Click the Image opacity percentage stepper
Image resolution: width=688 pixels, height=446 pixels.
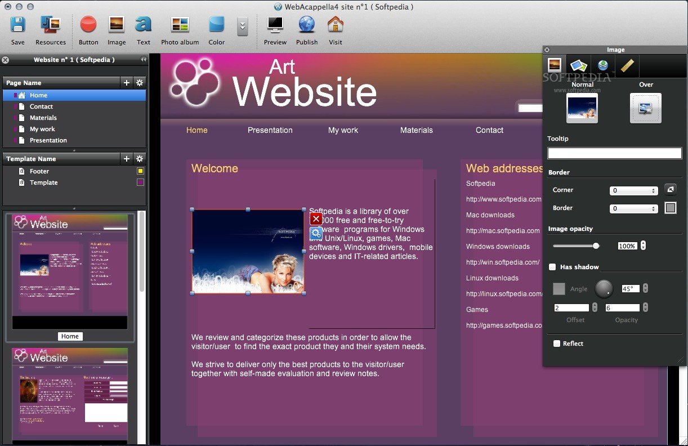point(644,246)
